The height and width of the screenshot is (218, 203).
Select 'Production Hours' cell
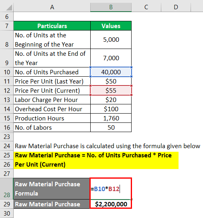52,118
